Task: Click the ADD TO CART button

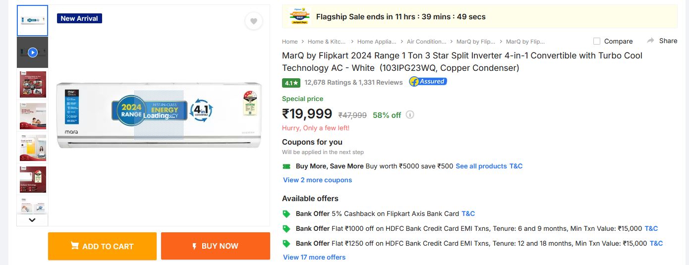Action: click(x=102, y=246)
